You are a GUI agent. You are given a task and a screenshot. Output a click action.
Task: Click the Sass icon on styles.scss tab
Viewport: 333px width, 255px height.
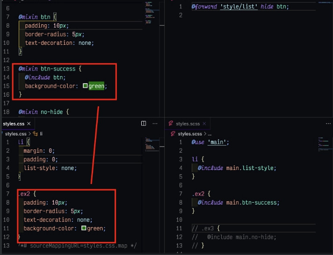click(x=171, y=123)
